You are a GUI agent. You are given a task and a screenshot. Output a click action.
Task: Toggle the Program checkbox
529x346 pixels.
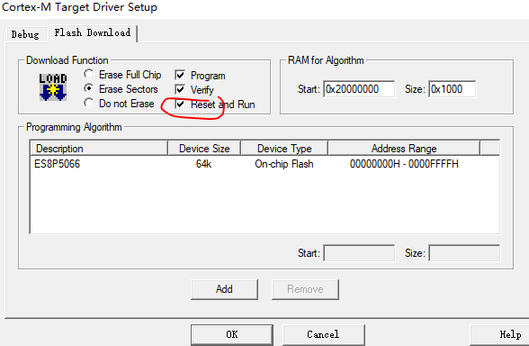180,75
